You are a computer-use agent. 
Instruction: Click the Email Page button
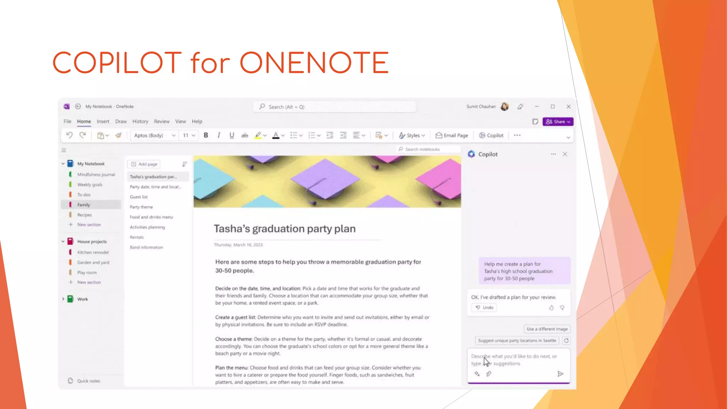(452, 135)
